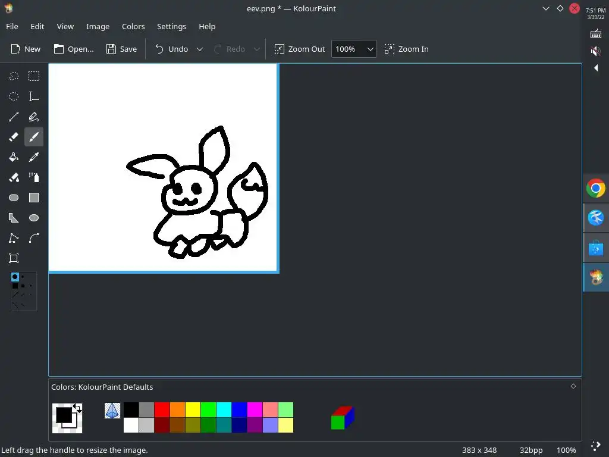This screenshot has width=609, height=457.
Task: Open the virtual keyboard tray icon
Action: (596, 34)
